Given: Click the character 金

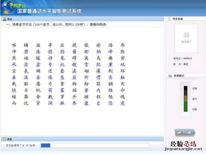Looking at the screenshot, I should tap(38, 65).
